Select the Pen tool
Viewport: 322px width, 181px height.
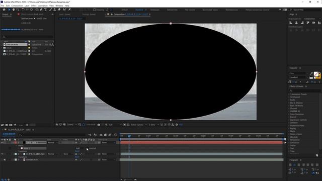[41, 10]
